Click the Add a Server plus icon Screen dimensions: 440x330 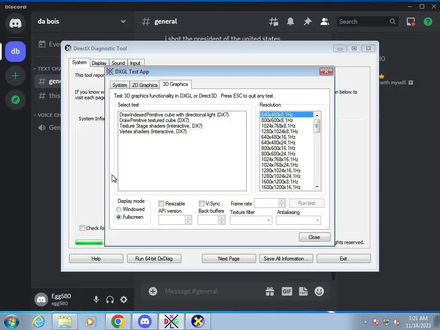(x=15, y=76)
